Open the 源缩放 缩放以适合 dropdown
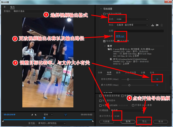The height and width of the screenshot is (127, 173). (29, 11)
